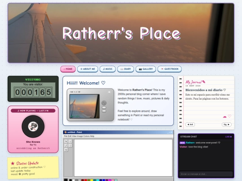Pick the purple color swatch

(107, 180)
